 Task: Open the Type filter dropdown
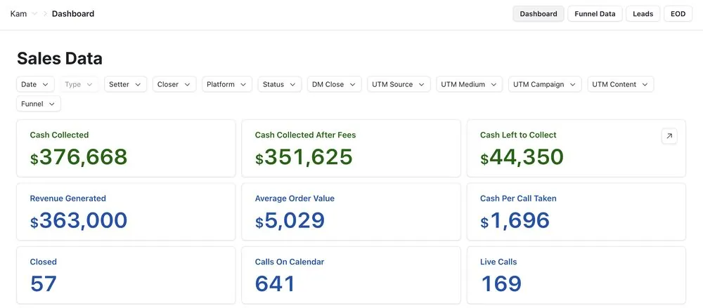coord(79,84)
